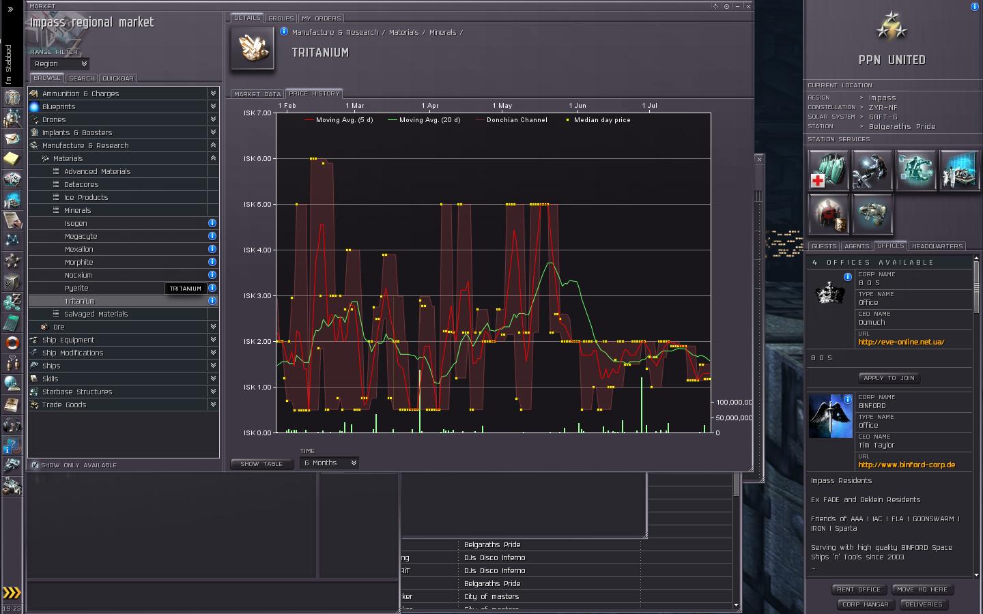
Task: Open the eve-online.net.ua link
Action: coord(901,342)
